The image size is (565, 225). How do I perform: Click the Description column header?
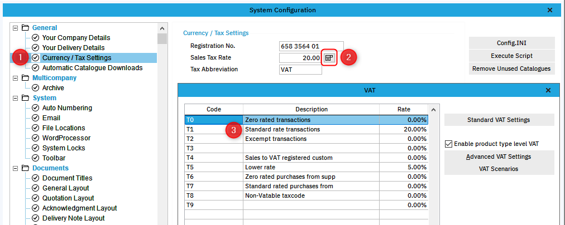point(312,109)
